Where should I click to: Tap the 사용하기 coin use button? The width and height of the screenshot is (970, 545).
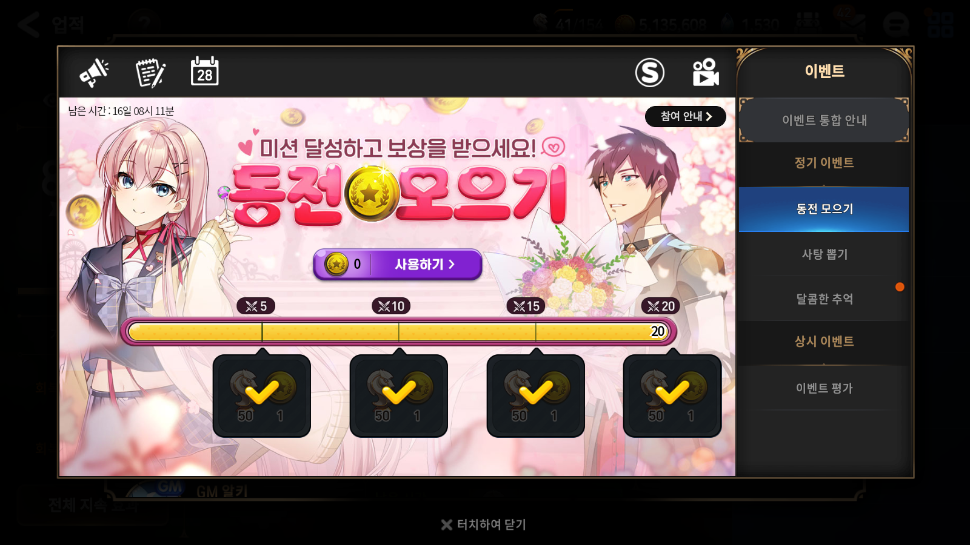(398, 265)
